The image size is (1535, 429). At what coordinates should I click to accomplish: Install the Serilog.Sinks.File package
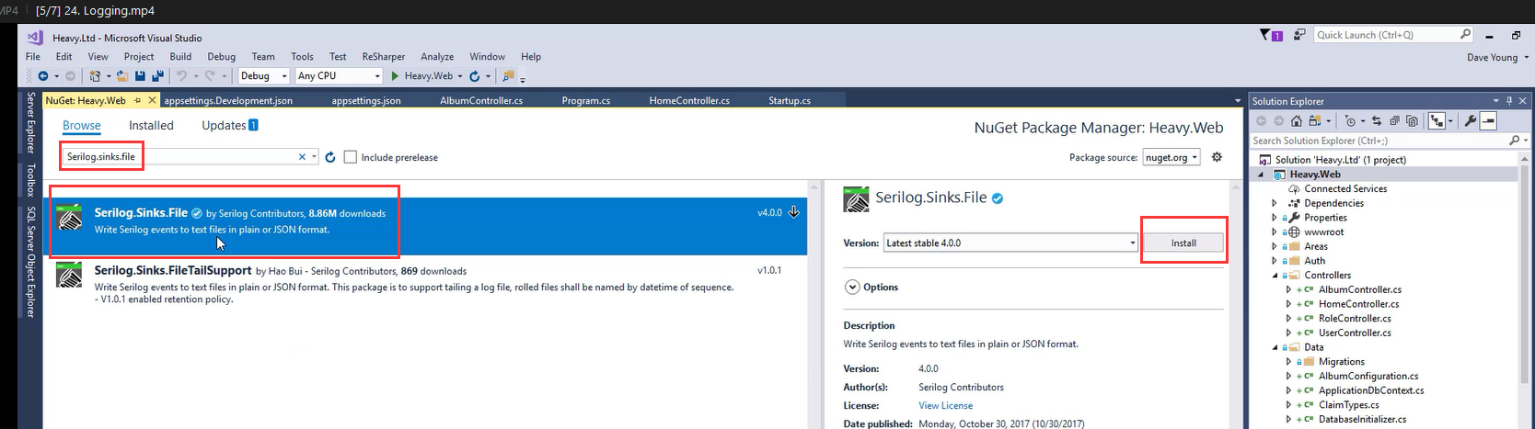[x=1183, y=243]
